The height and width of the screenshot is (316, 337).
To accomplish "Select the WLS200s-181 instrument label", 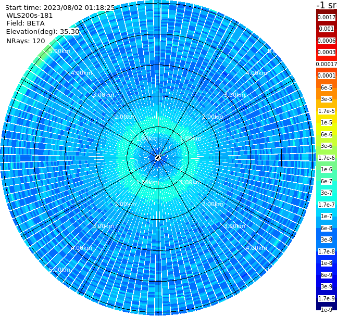I will (30, 16).
